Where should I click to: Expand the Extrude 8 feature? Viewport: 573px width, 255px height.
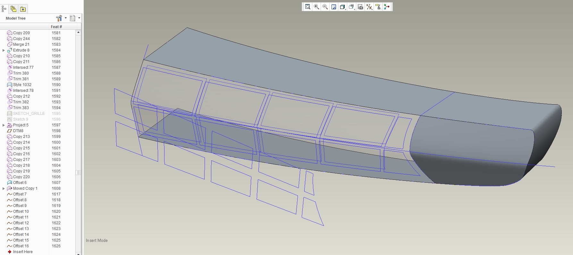tap(4, 50)
